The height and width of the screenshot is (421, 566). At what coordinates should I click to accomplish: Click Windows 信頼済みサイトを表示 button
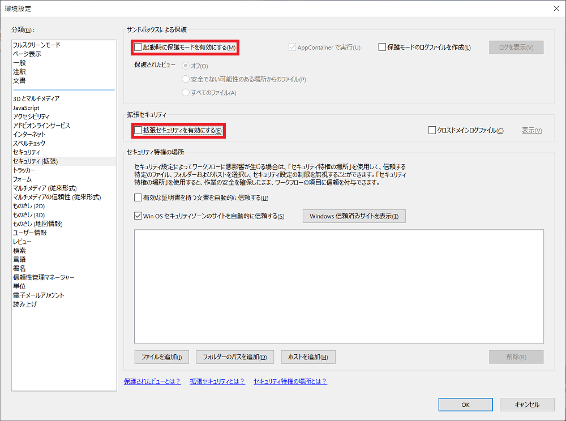tap(354, 216)
